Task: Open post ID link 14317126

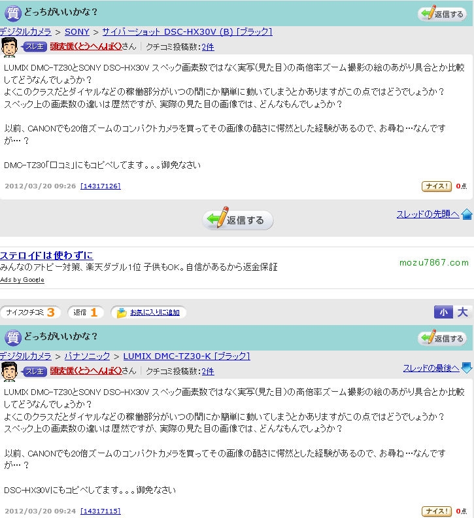Action: [x=101, y=186]
